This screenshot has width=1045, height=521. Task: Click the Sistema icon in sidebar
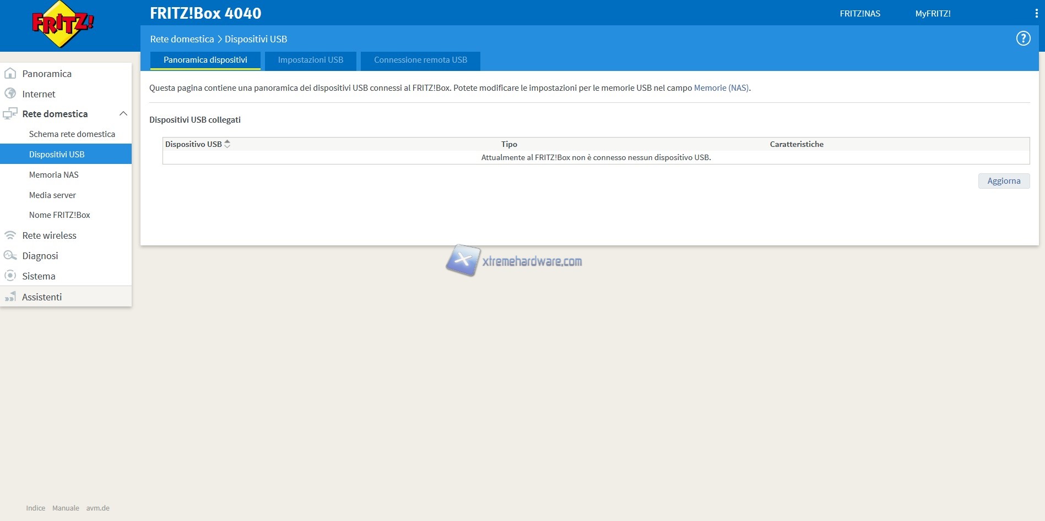pyautogui.click(x=10, y=276)
